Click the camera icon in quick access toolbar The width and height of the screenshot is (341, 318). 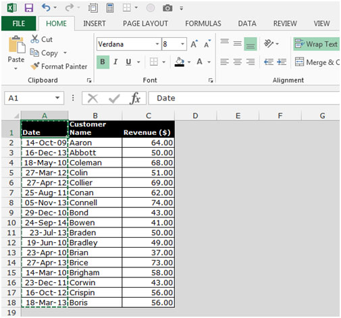(167, 8)
